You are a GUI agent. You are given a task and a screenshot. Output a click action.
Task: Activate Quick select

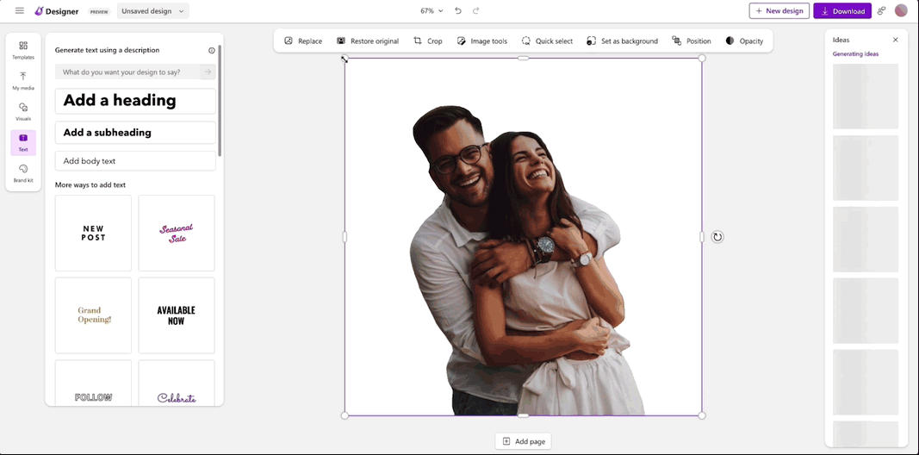pos(547,41)
